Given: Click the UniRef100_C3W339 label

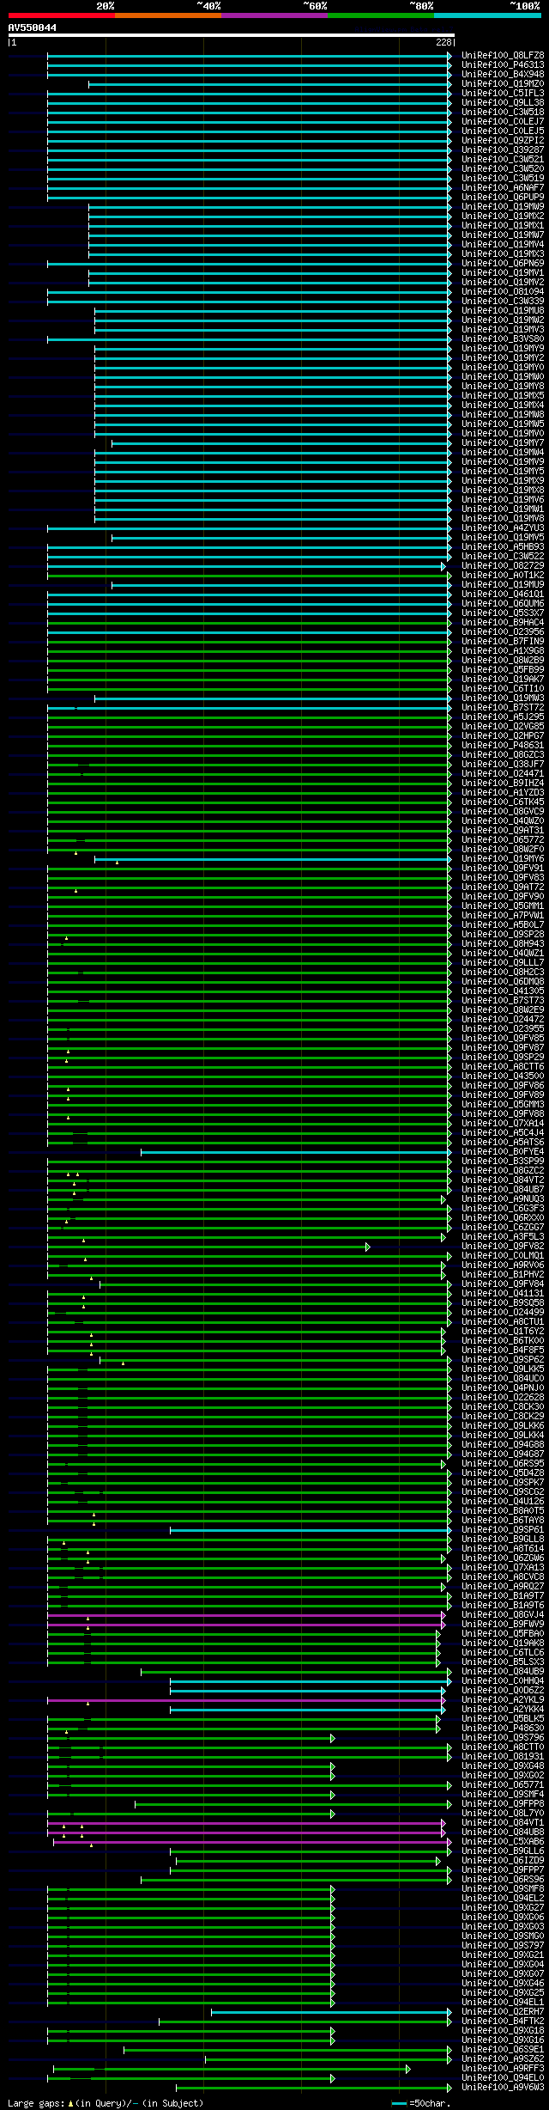Looking at the screenshot, I should pyautogui.click(x=503, y=302).
